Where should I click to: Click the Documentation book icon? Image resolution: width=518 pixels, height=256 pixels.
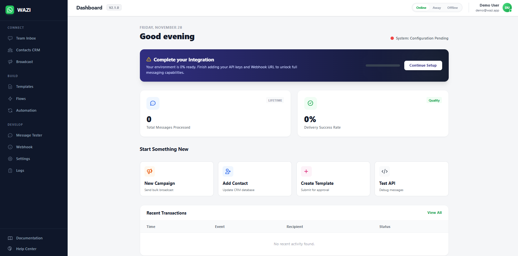pos(10,238)
